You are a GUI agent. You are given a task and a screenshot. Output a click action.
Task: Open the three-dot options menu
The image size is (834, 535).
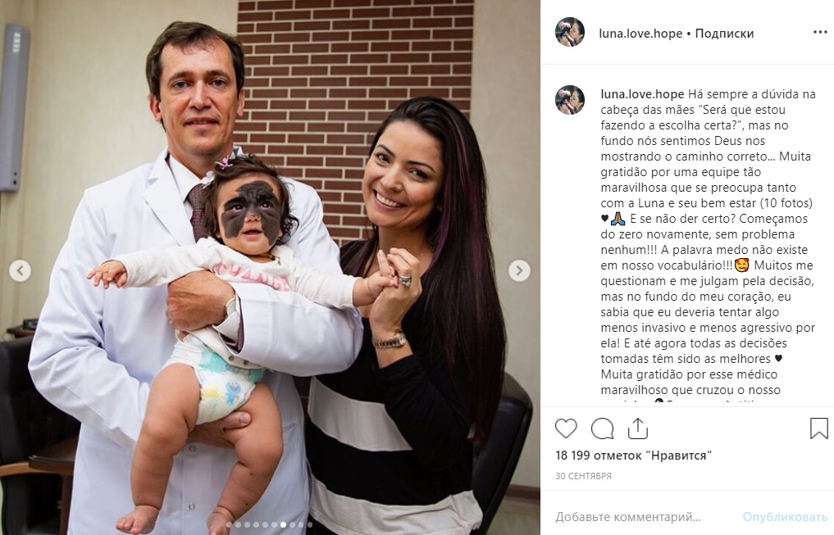click(x=820, y=33)
